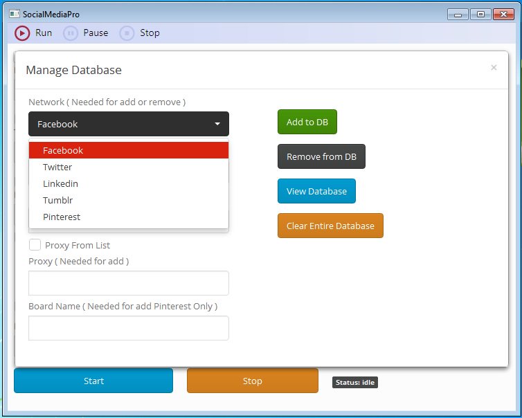This screenshot has height=418, width=522.
Task: Focus the Proxy input field
Action: pyautogui.click(x=129, y=283)
